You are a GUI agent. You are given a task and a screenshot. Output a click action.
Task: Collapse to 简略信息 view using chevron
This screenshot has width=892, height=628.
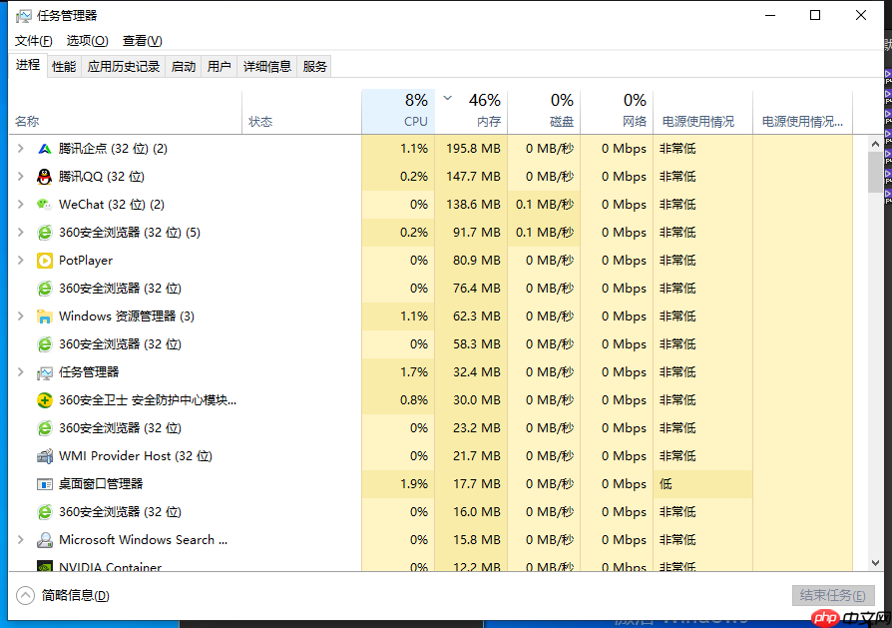pyautogui.click(x=25, y=595)
